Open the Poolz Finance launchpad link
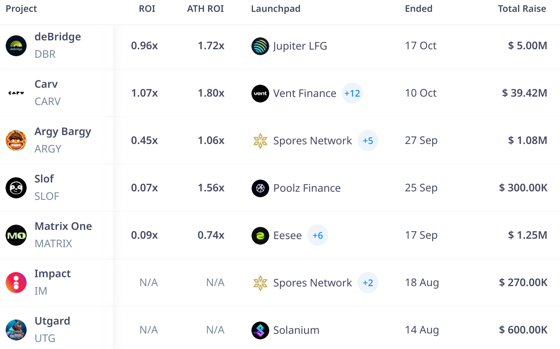 tap(307, 188)
